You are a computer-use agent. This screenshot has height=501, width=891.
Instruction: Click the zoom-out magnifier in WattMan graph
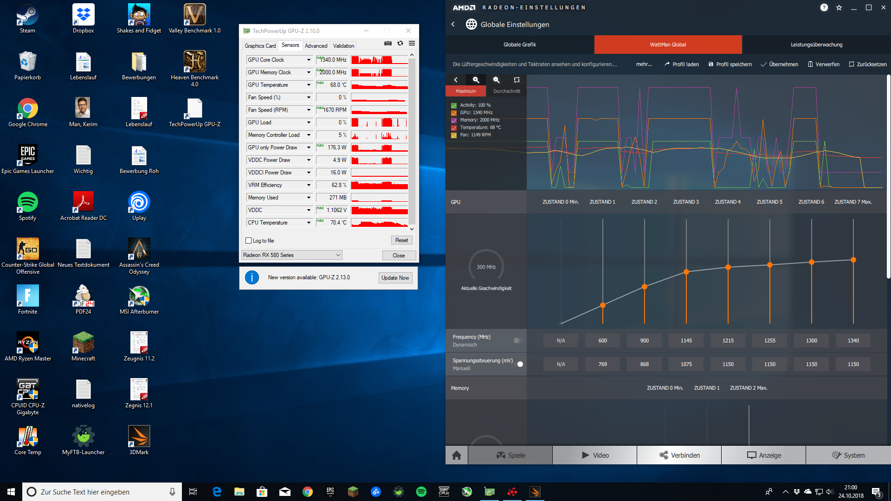point(496,80)
